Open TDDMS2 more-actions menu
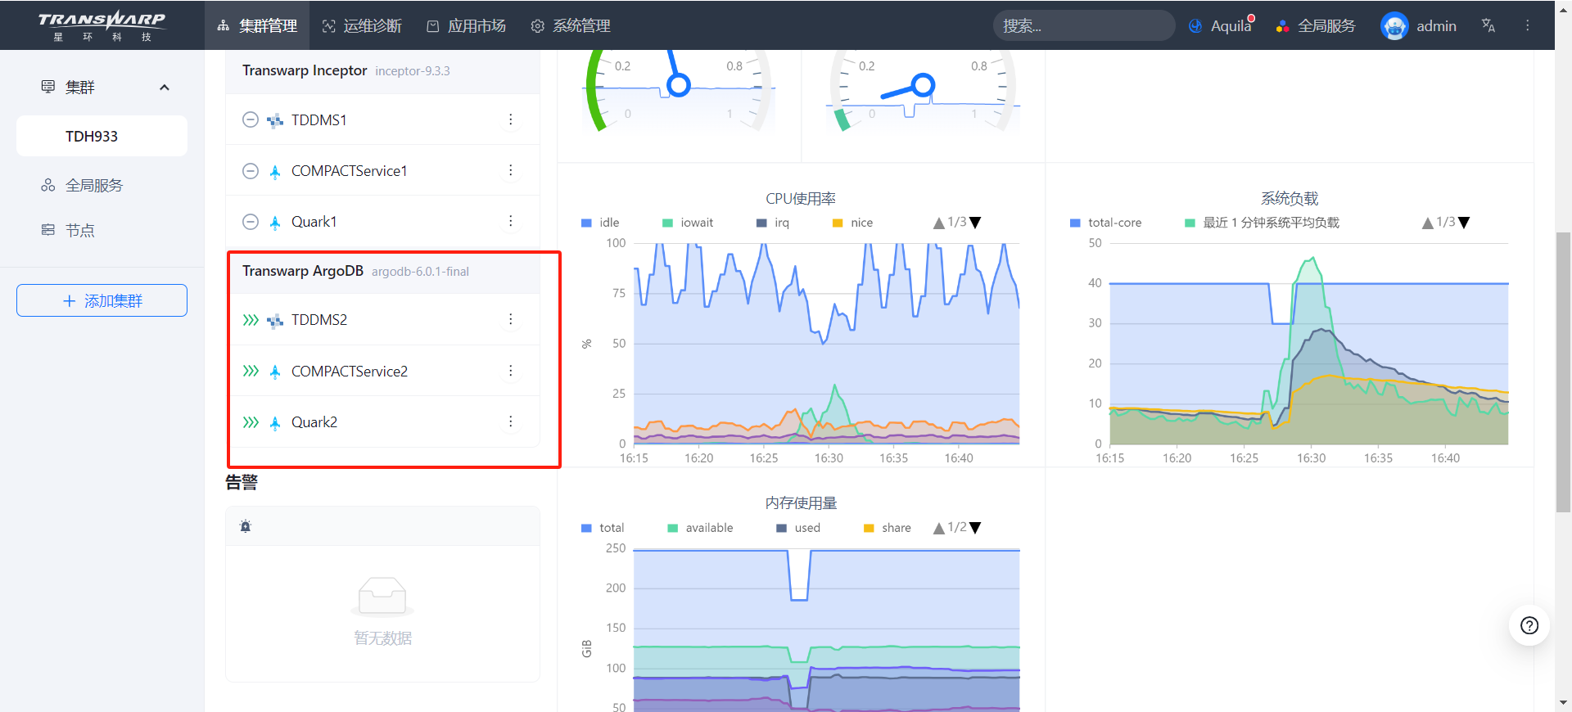This screenshot has width=1572, height=712. 511,319
